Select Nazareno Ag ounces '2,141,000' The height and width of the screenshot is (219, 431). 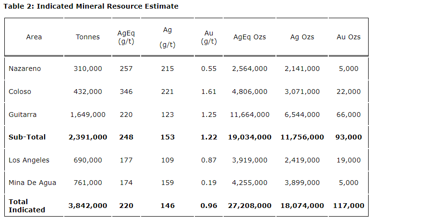(302, 69)
